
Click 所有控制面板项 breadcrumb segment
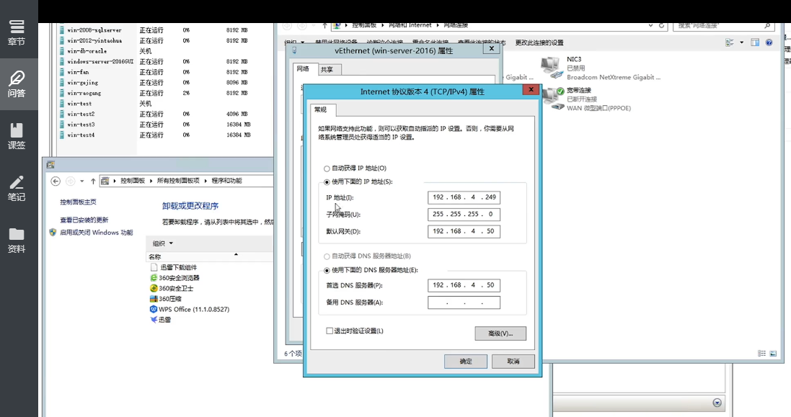click(178, 181)
